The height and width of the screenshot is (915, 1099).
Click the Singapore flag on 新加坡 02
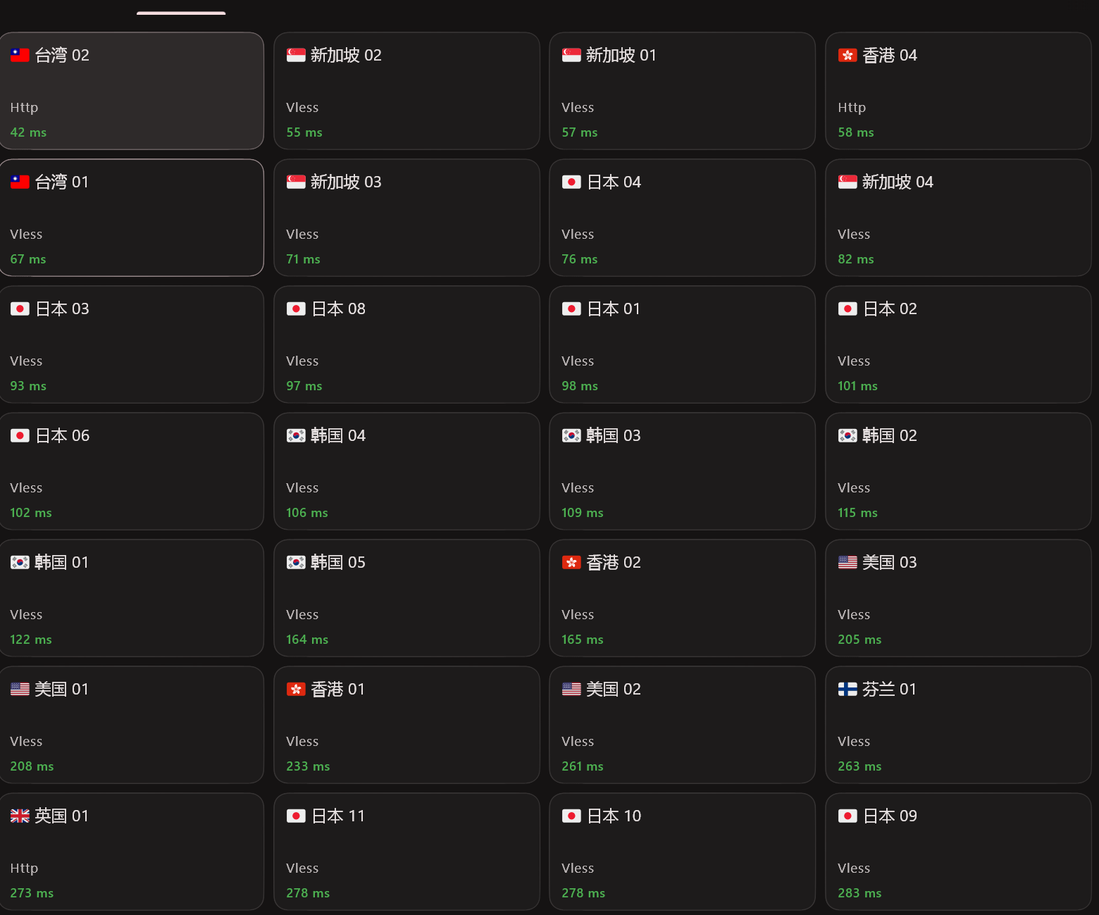coord(296,55)
